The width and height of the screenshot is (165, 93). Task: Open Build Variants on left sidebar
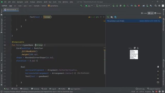click(x=2, y=80)
